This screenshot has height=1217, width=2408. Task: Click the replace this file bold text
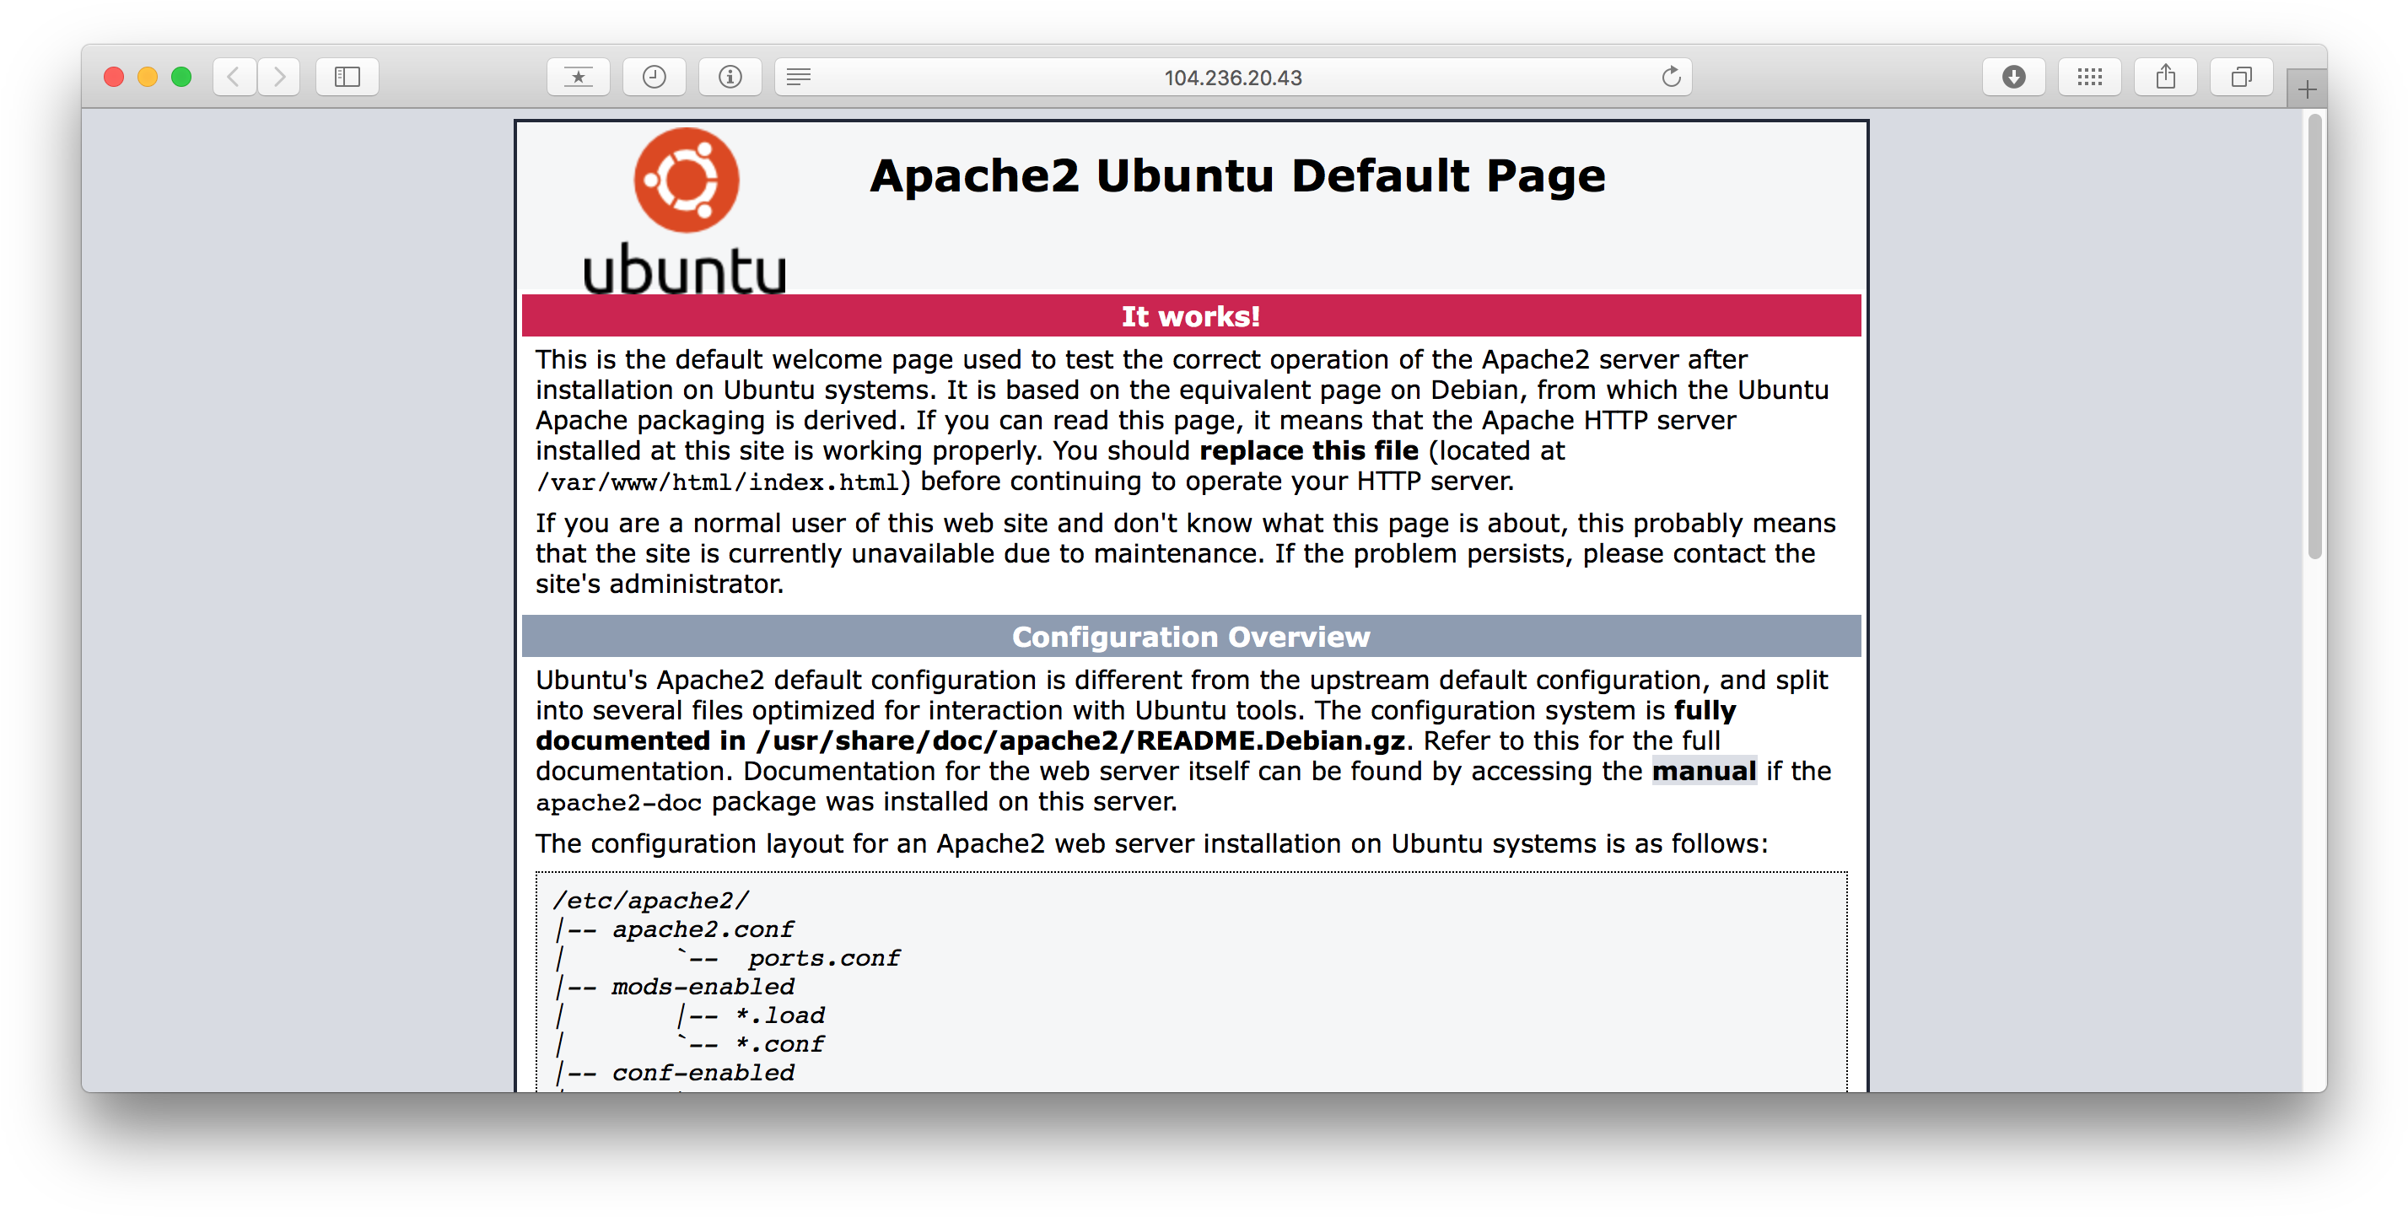coord(1309,450)
